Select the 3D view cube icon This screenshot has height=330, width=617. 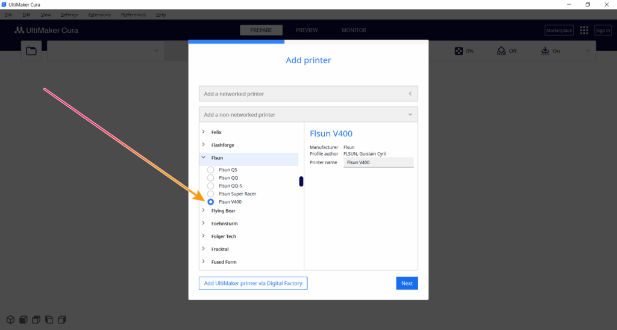click(11, 319)
